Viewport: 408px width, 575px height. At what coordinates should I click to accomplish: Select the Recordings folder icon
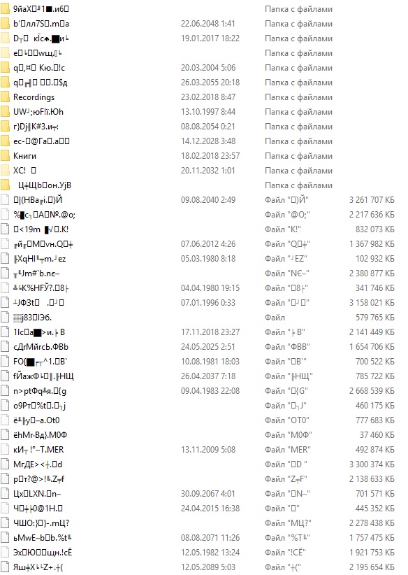point(5,97)
